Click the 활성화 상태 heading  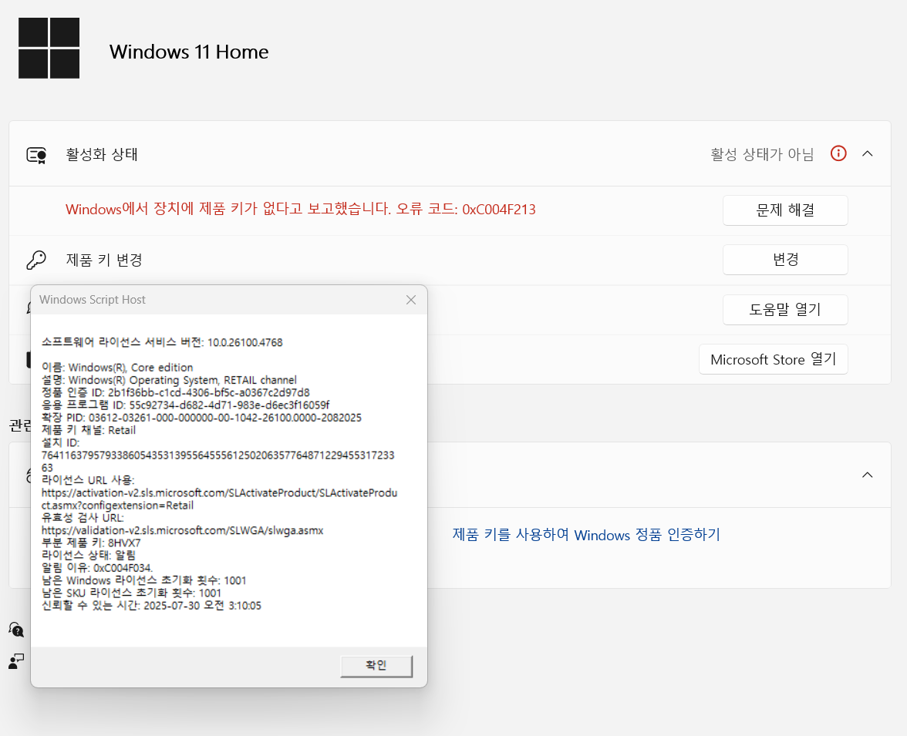point(102,154)
